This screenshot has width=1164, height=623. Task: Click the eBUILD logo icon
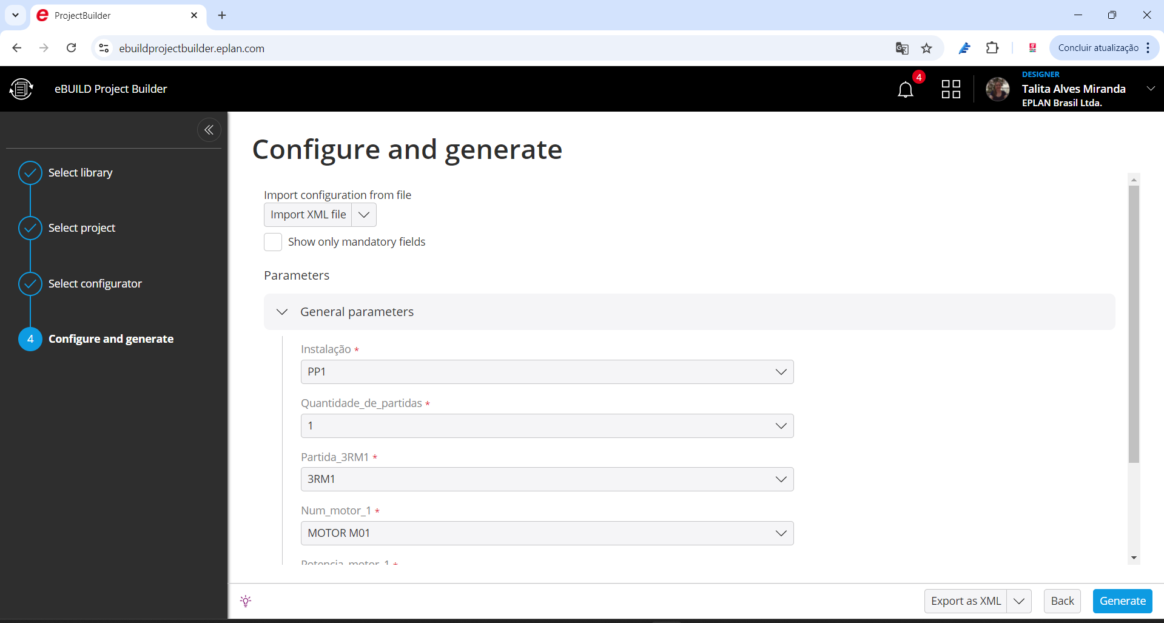click(x=21, y=89)
